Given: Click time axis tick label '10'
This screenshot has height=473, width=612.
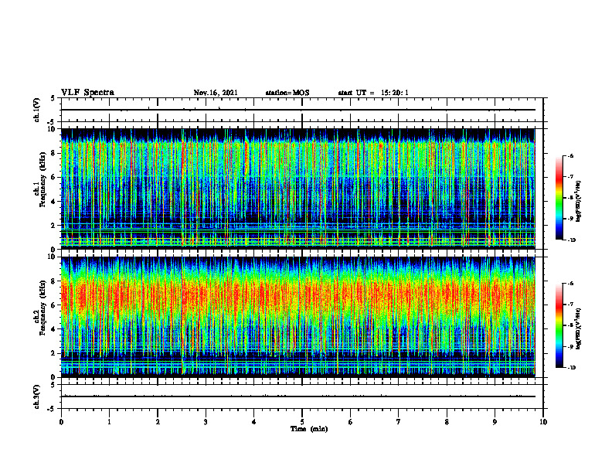Looking at the screenshot, I should pyautogui.click(x=543, y=422).
